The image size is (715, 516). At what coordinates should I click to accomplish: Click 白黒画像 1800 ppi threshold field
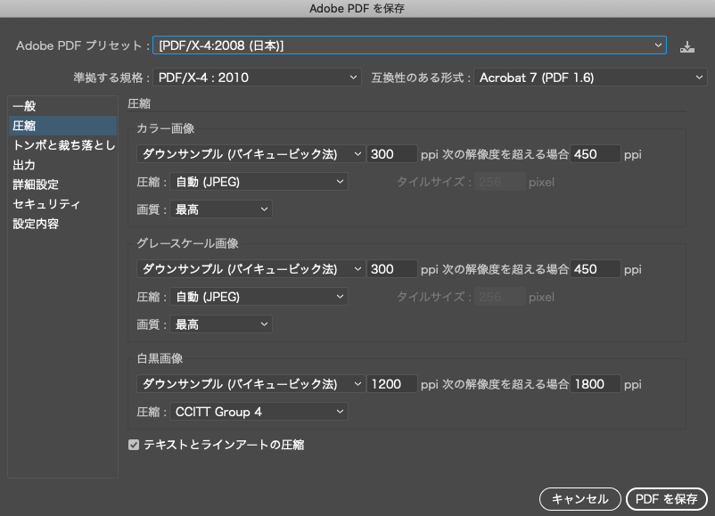(595, 384)
